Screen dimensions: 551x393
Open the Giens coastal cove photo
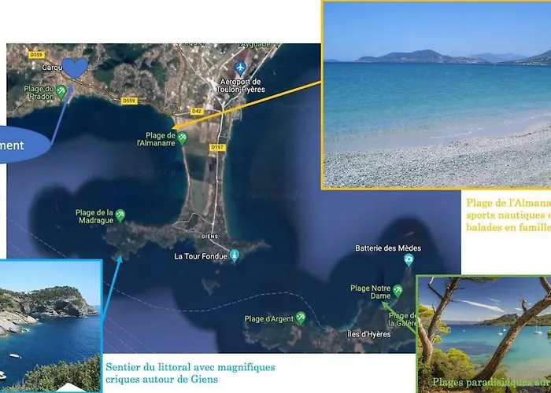[50, 326]
